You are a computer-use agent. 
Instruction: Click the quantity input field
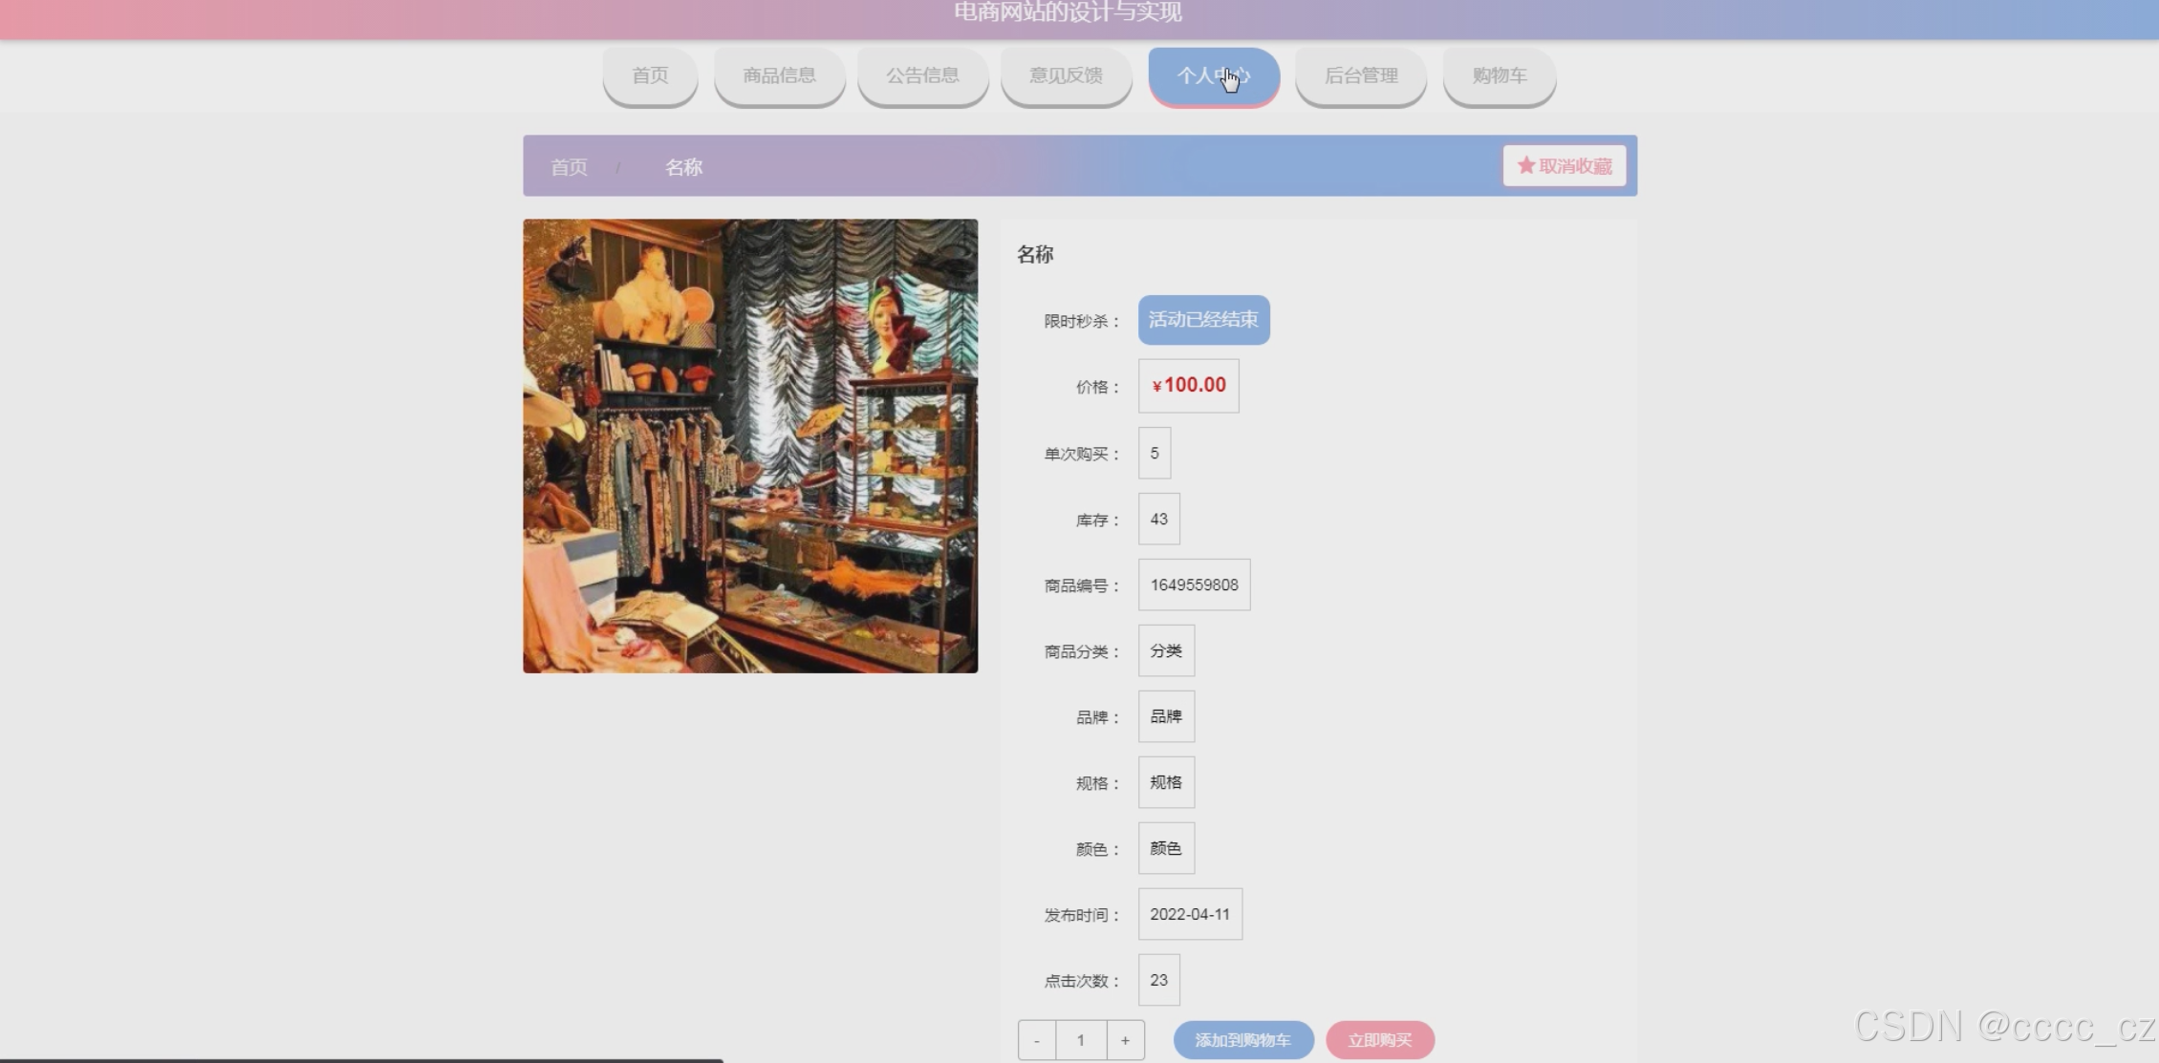click(1081, 1040)
